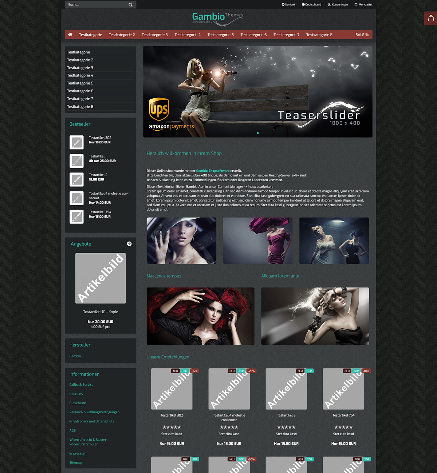The image size is (437, 473).
Task: View the AGB page under Informationen
Action: pos(72,430)
